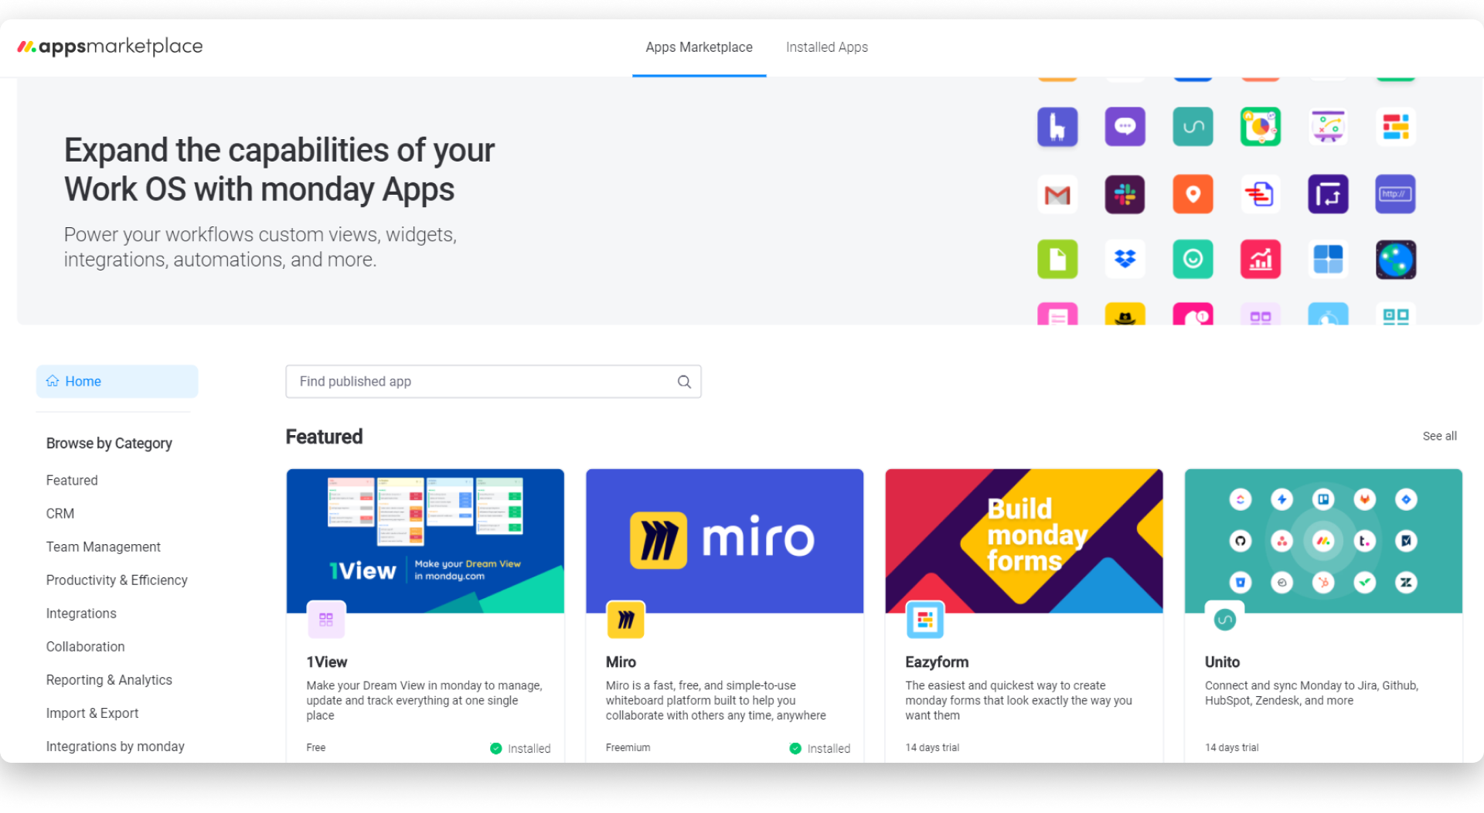Select the Eazyform app icon badge
Screen dimensions: 1484x813
[925, 620]
